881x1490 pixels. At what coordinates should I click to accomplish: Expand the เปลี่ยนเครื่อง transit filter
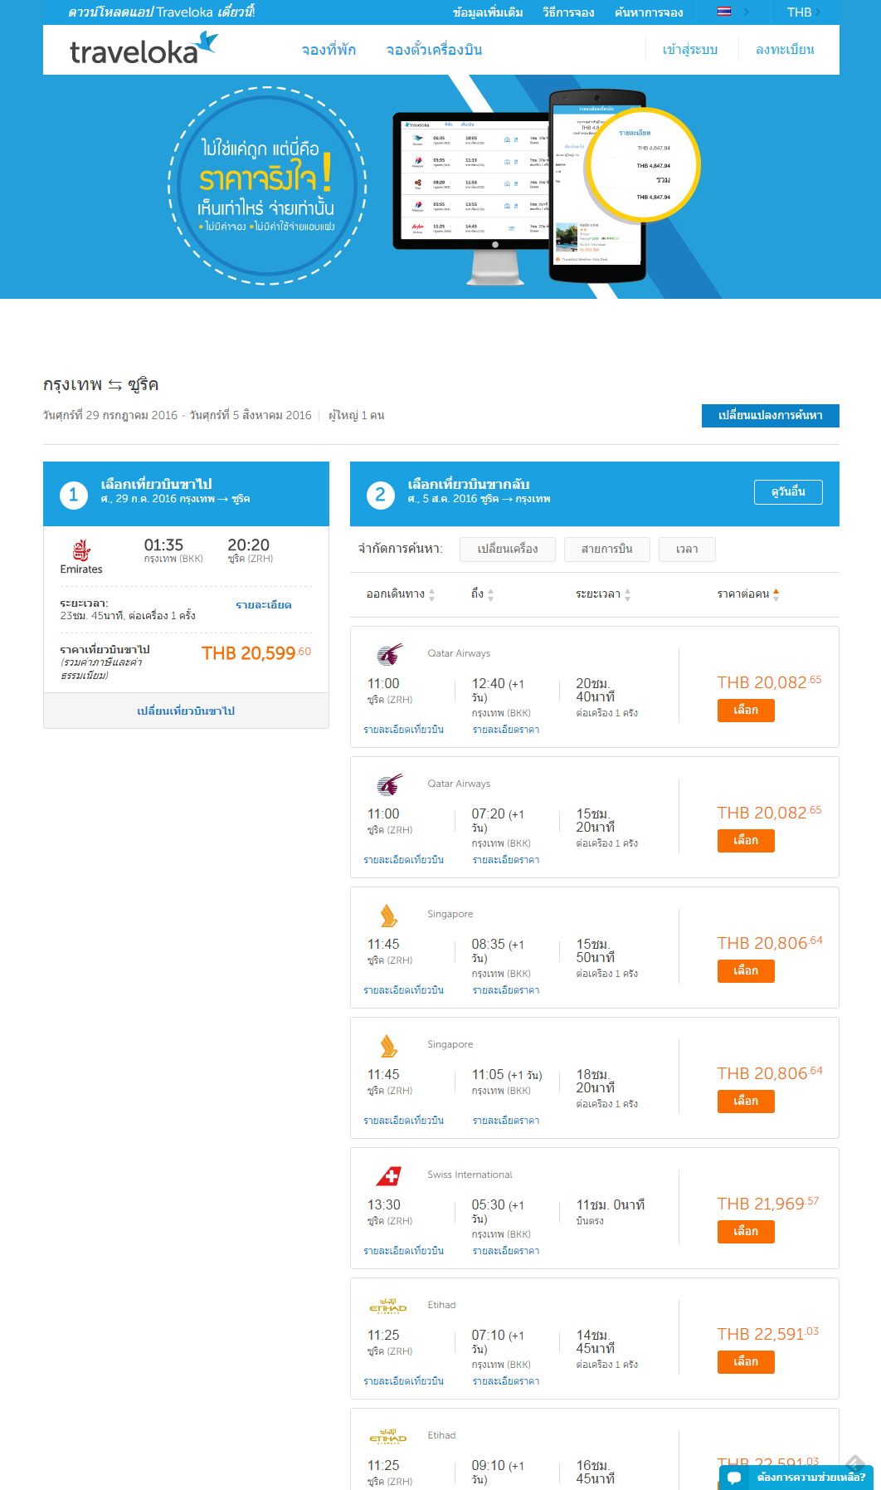[x=507, y=549]
